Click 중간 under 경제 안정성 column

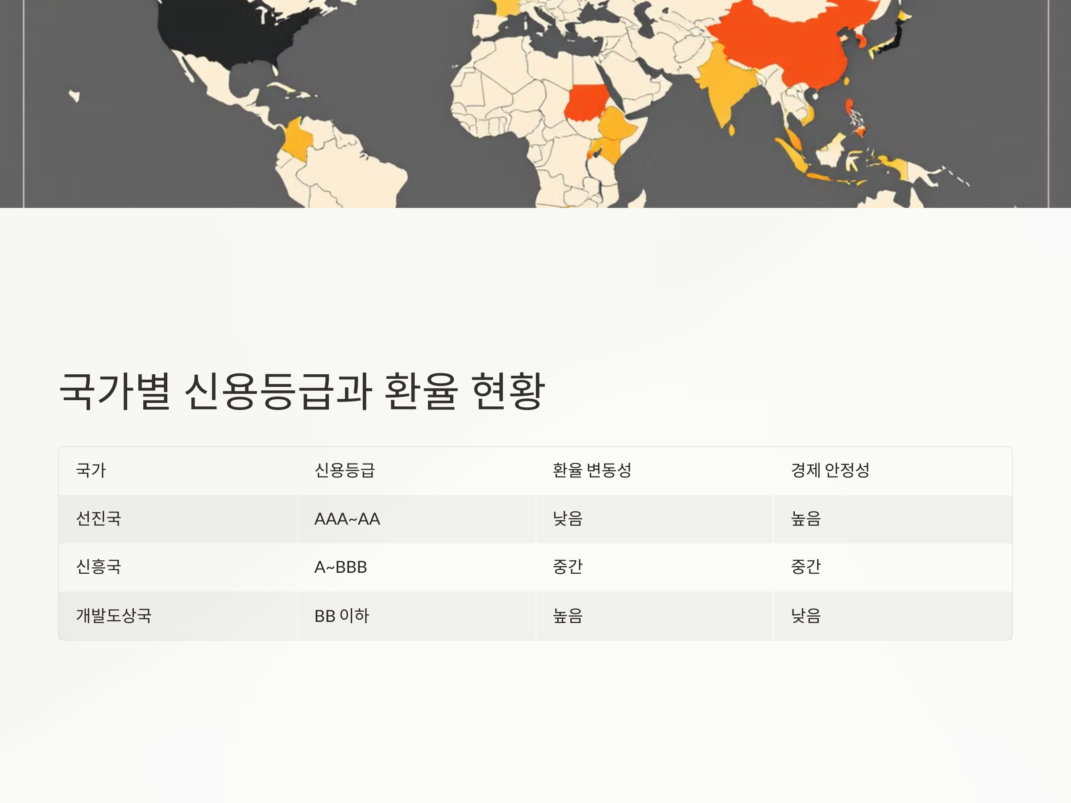pos(805,567)
